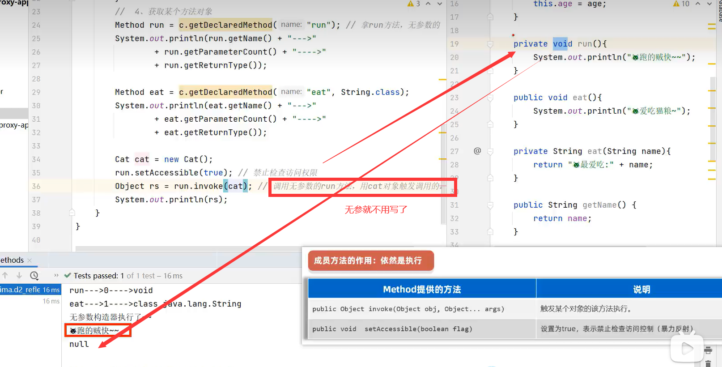Screen dimensions: 722x367
Task: Click the print icon in run panel sidebar
Action: click(x=708, y=350)
